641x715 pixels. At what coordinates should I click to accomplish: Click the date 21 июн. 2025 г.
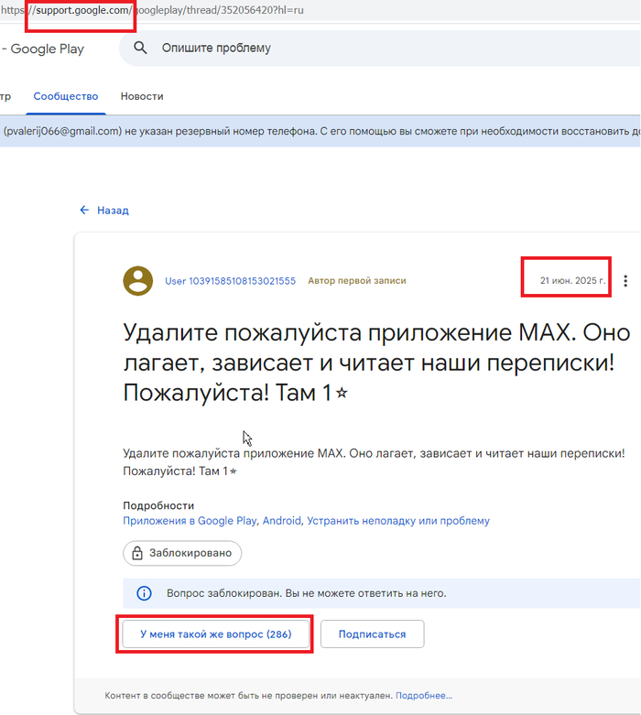pos(573,280)
